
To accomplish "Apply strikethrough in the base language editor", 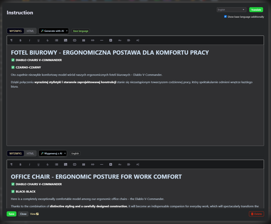I will tap(47, 40).
